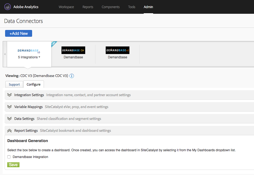Expand the Variable Mappings section
The width and height of the screenshot is (254, 175).
click(x=9, y=107)
